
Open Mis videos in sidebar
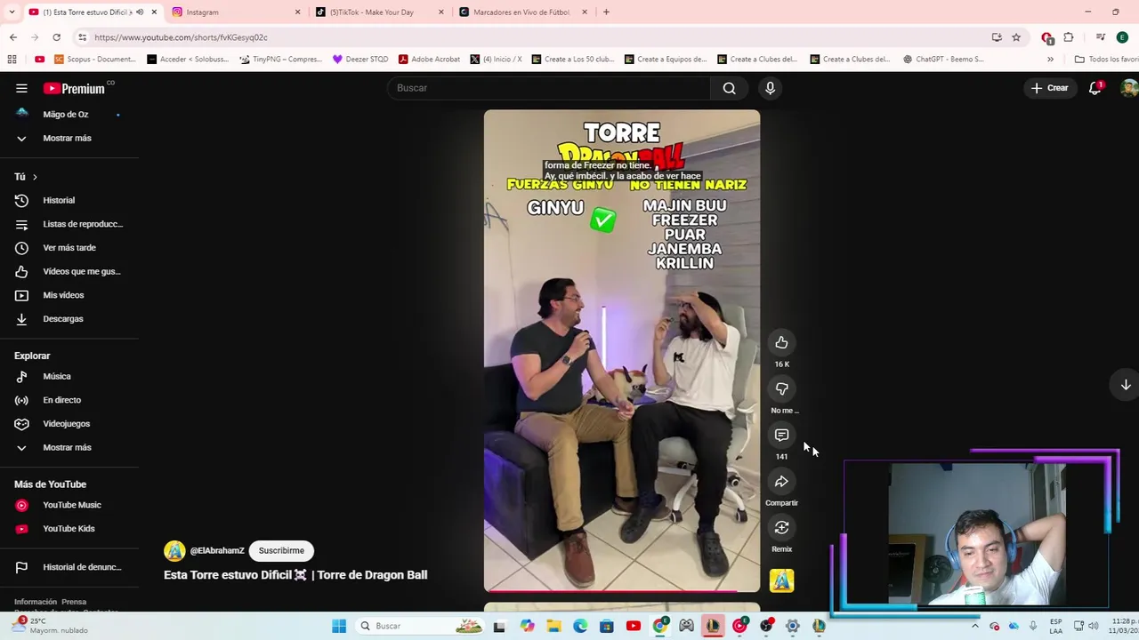69,295
